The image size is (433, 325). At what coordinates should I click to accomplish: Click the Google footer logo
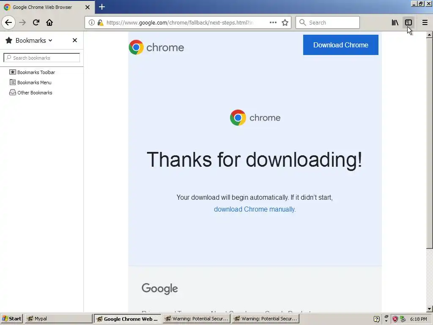coord(159,289)
